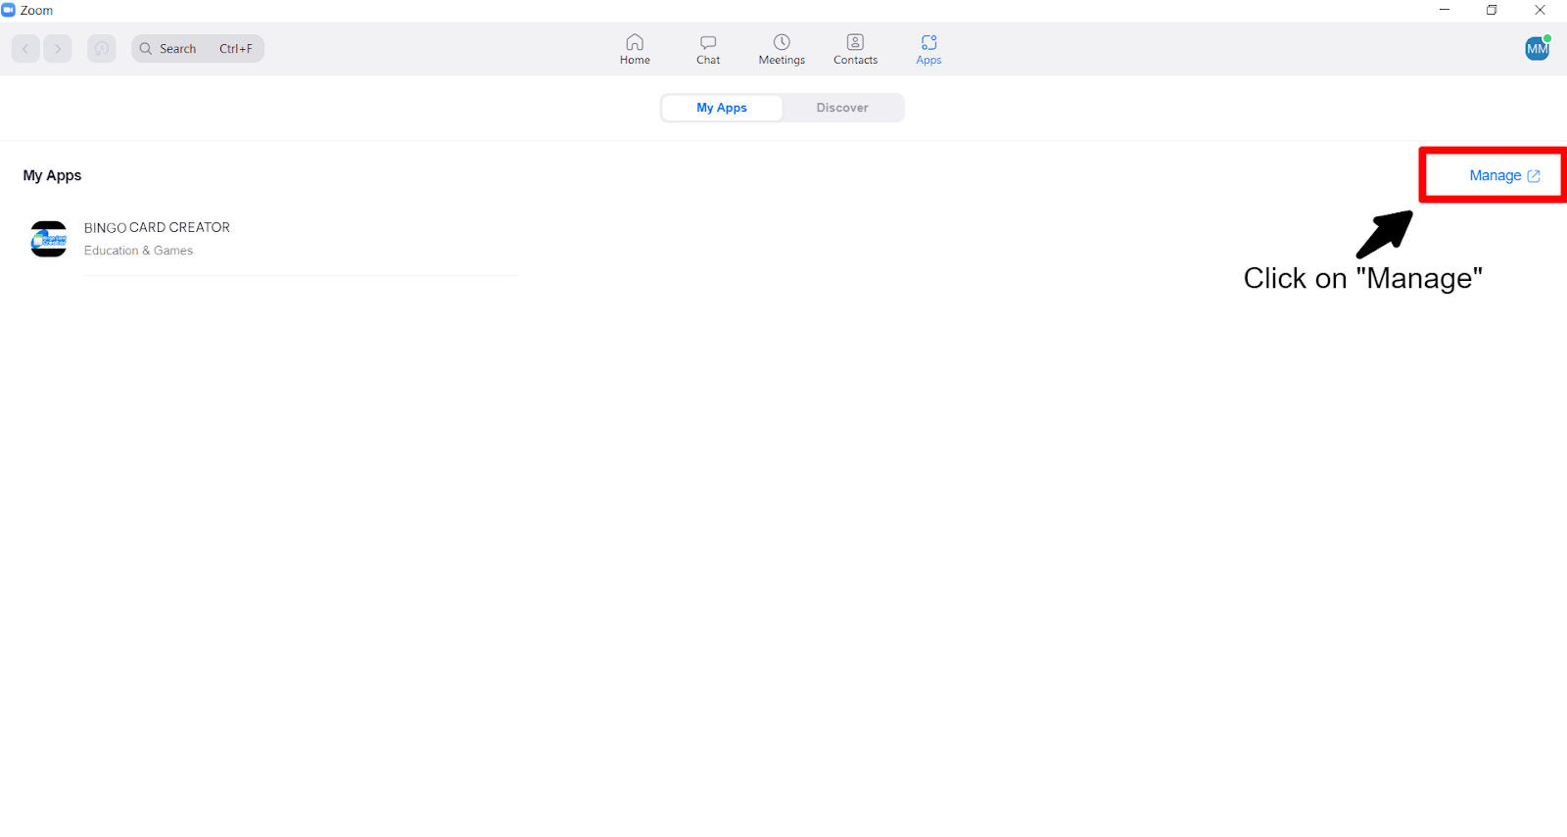Click the Search field
This screenshot has width=1567, height=837.
pyautogui.click(x=198, y=49)
